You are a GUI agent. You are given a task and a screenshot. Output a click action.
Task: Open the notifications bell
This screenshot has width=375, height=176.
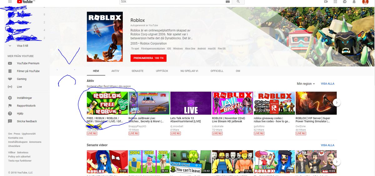(x=354, y=2)
